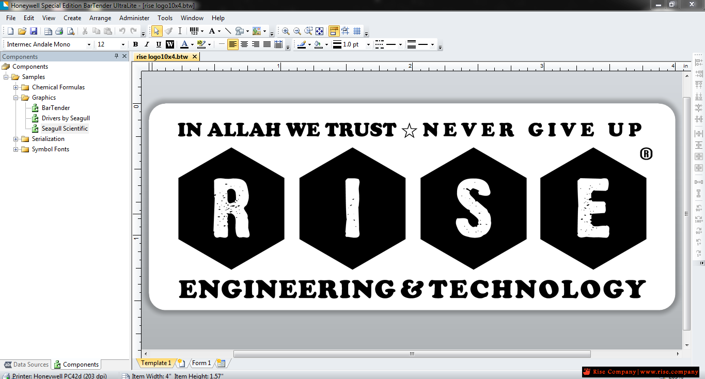The height and width of the screenshot is (379, 705).
Task: Print the label using the printer icon
Action: 59,31
